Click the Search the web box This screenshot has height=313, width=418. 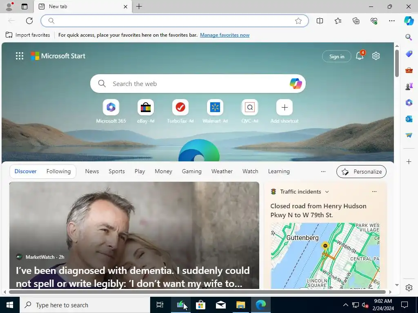point(198,84)
